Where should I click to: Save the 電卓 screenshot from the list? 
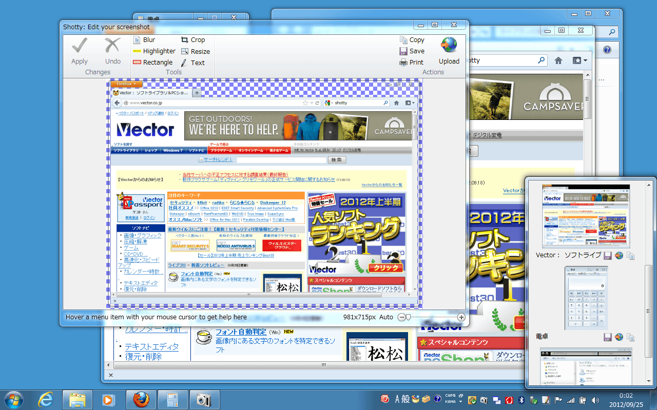608,337
